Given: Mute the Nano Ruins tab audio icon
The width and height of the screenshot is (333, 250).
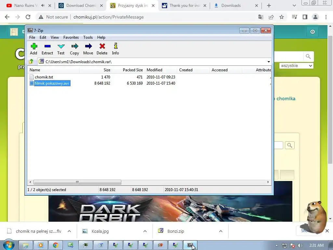Looking at the screenshot, I should click(43, 6).
